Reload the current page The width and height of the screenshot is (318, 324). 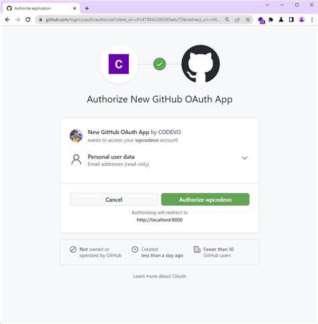(28, 19)
